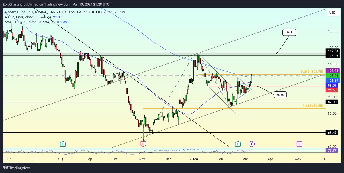Image resolution: width=344 pixels, height=173 pixels.
Task: Click the 115.03 price axis label
Action: coord(332,55)
